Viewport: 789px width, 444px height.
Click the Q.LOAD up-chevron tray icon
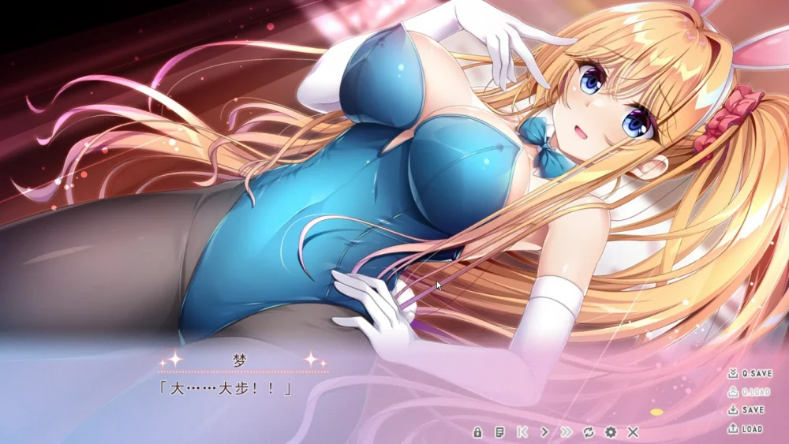click(732, 392)
